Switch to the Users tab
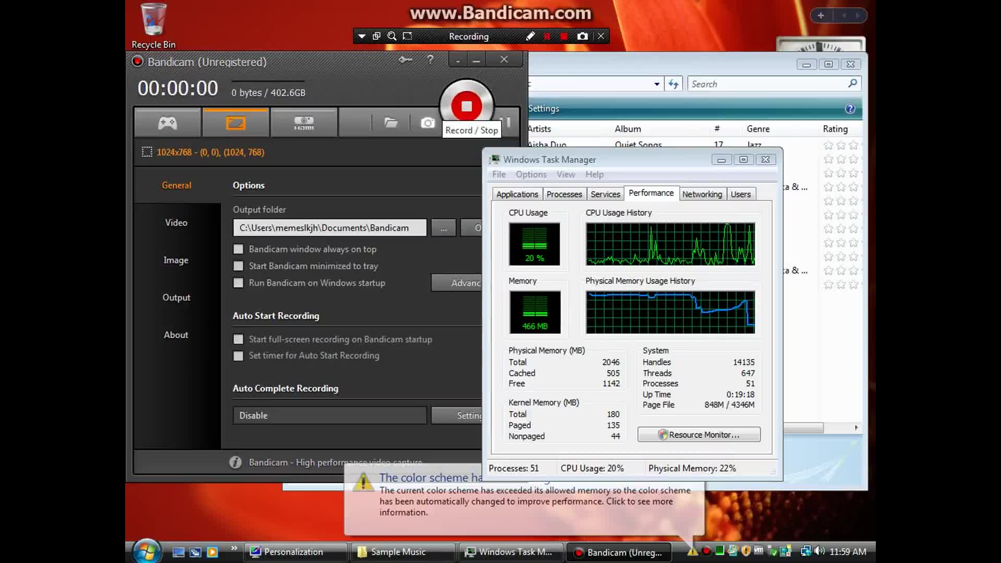Viewport: 1001px width, 563px height. 741,194
